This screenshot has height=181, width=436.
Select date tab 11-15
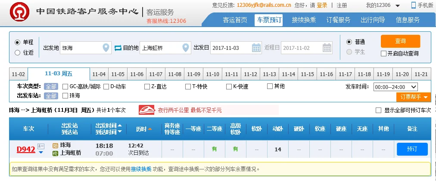(x=307, y=74)
